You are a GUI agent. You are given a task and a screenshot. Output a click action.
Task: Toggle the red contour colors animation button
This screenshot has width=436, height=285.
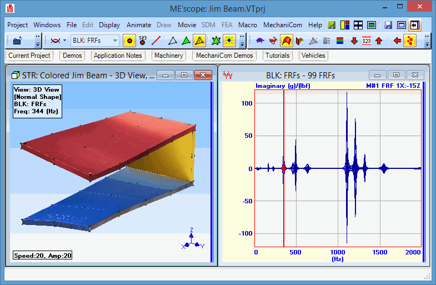pyautogui.click(x=287, y=41)
